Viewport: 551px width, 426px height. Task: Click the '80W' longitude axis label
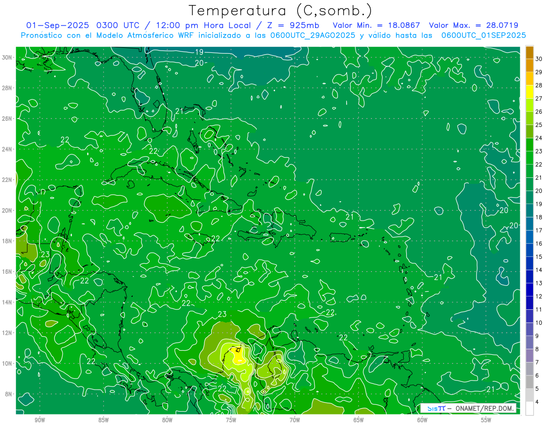(x=167, y=420)
